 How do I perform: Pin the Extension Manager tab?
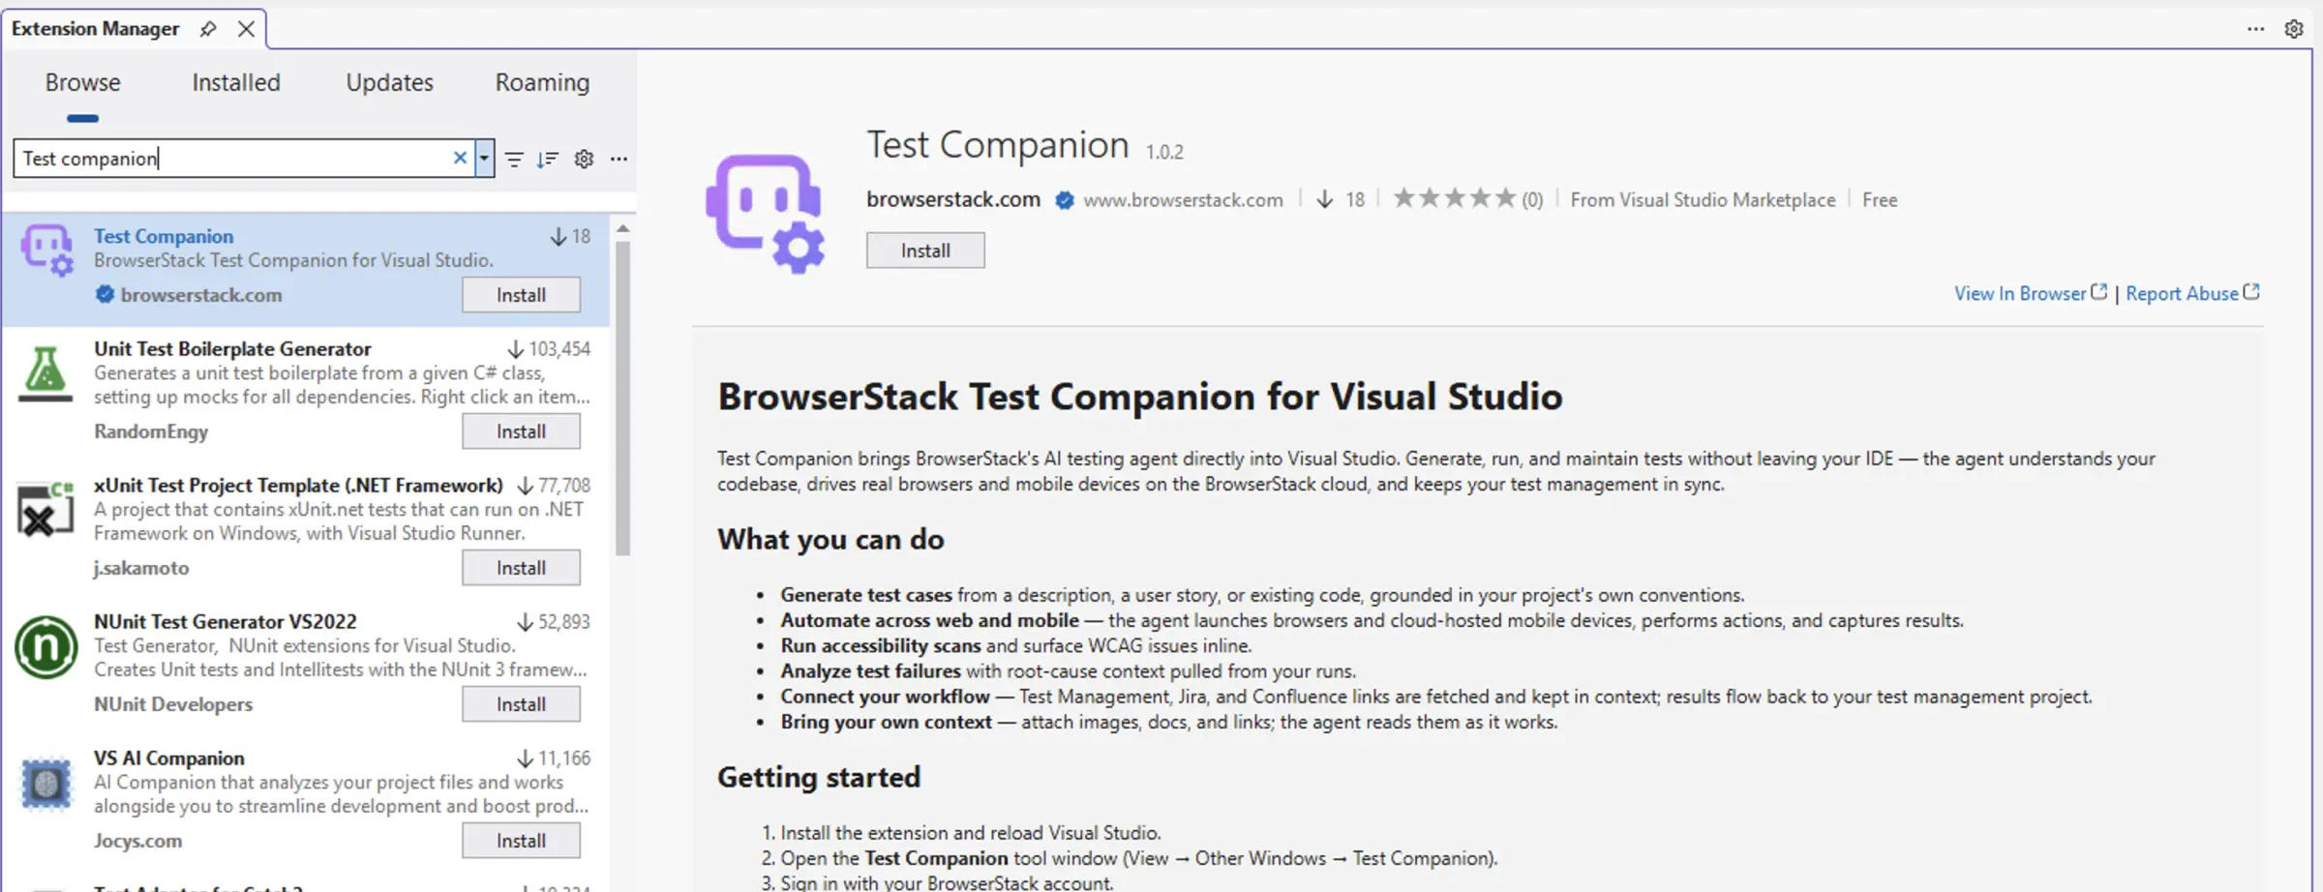click(208, 29)
